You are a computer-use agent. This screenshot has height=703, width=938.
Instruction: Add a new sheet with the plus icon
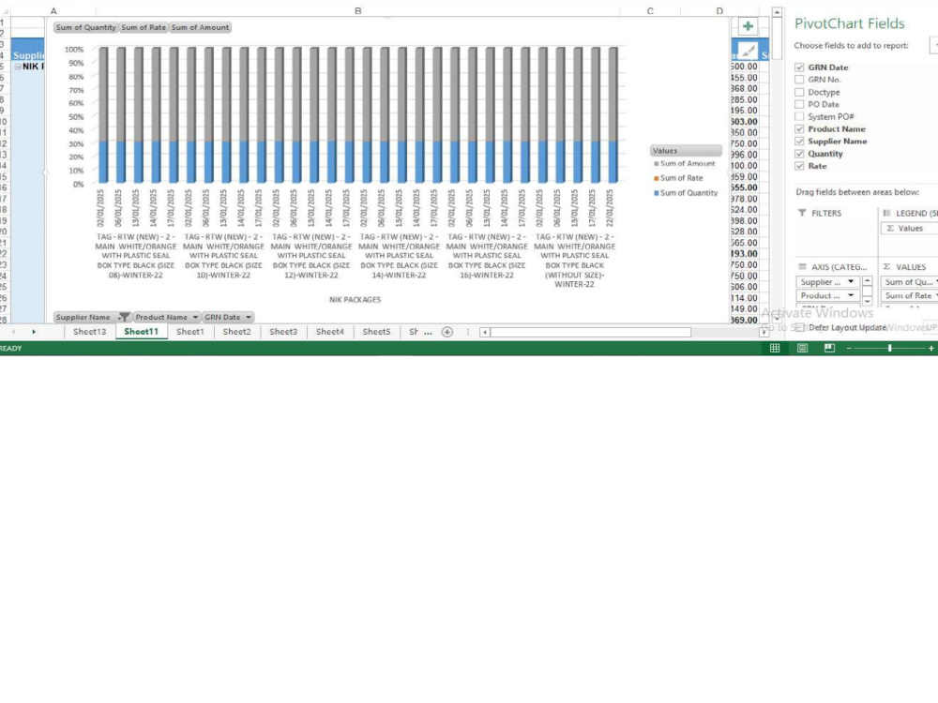[446, 332]
